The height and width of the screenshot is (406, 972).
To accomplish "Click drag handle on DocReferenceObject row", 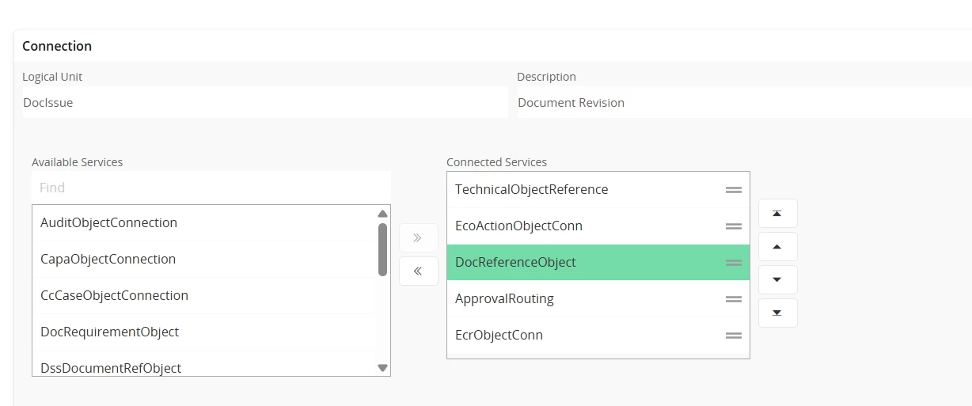I will [x=734, y=263].
